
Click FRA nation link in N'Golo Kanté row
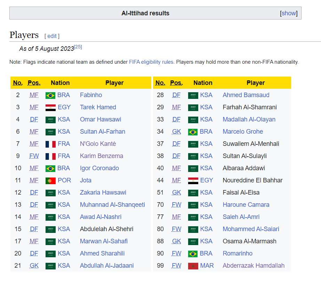[64, 144]
